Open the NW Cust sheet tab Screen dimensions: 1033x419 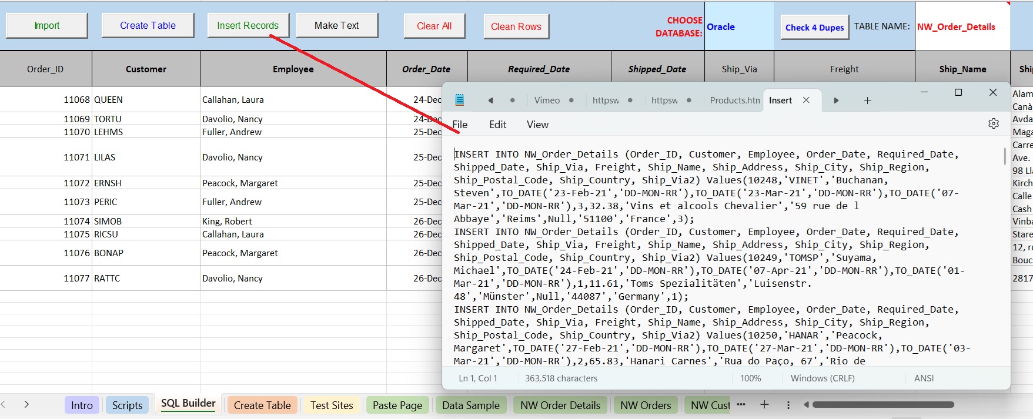pyautogui.click(x=708, y=405)
